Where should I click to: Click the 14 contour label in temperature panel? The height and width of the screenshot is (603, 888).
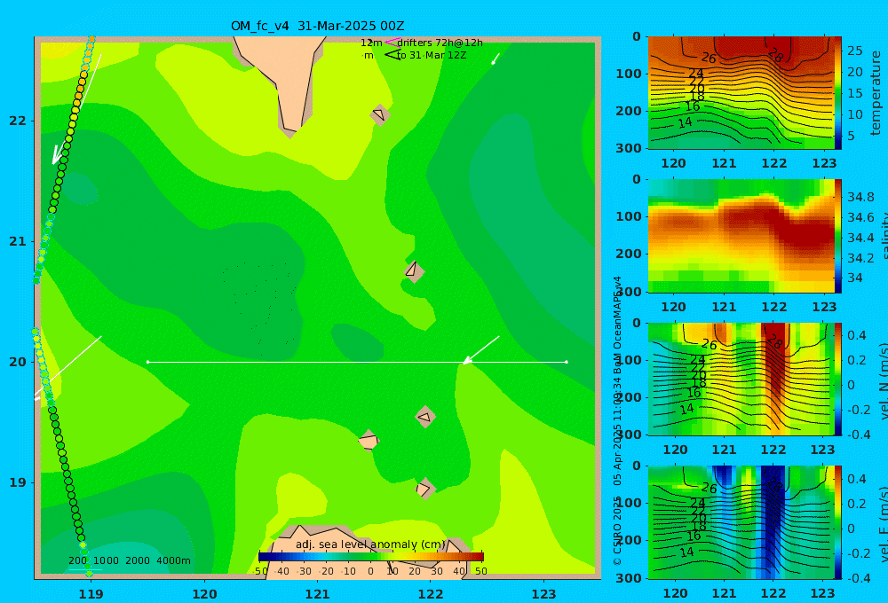pos(686,122)
